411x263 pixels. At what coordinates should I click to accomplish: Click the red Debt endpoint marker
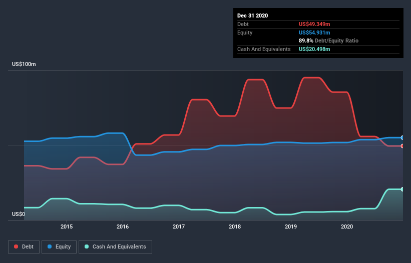pyautogui.click(x=402, y=146)
